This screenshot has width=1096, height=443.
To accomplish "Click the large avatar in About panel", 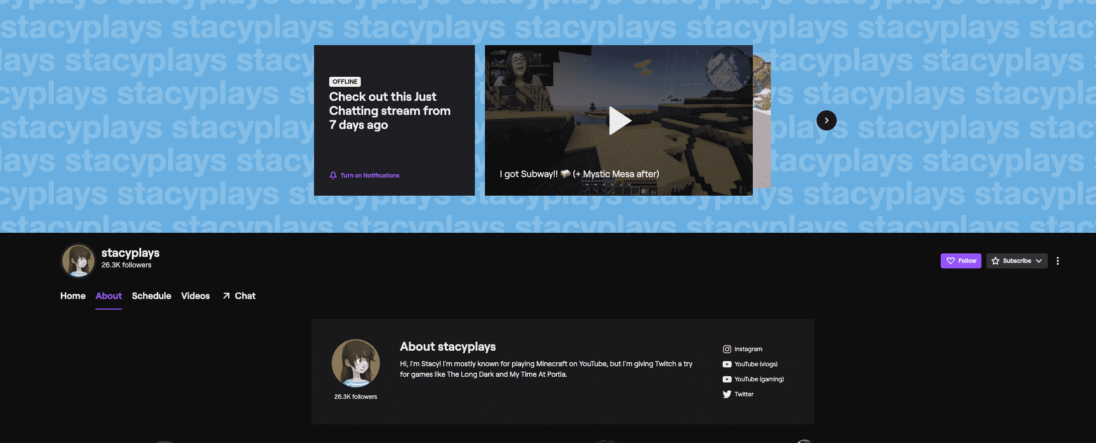I will pos(355,363).
